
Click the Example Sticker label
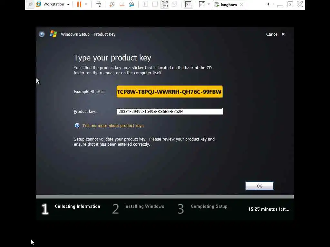tap(89, 92)
